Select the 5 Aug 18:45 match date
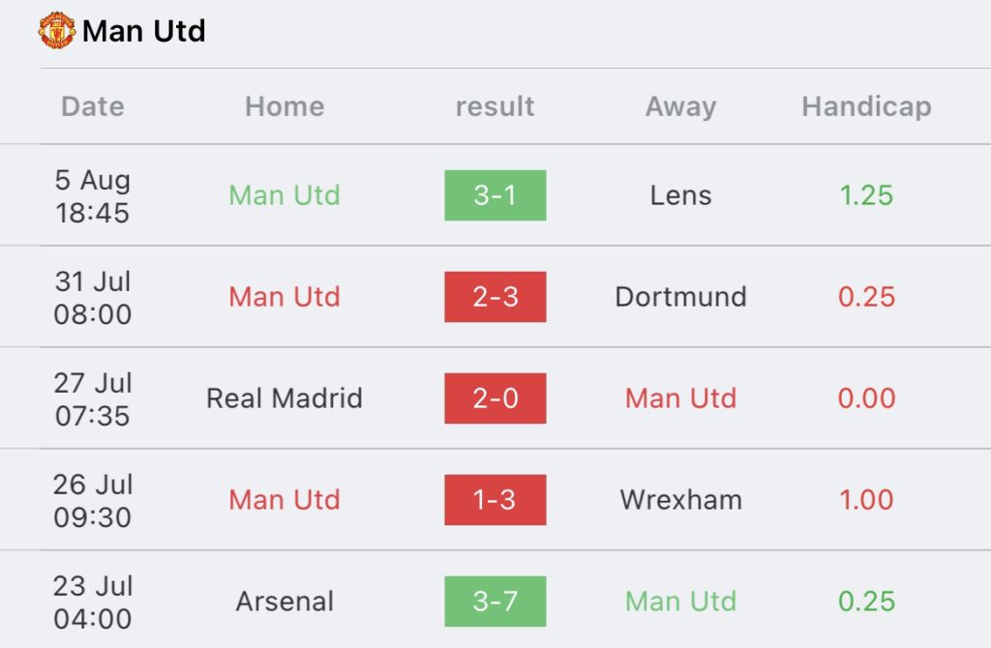Image resolution: width=991 pixels, height=648 pixels. click(x=93, y=195)
